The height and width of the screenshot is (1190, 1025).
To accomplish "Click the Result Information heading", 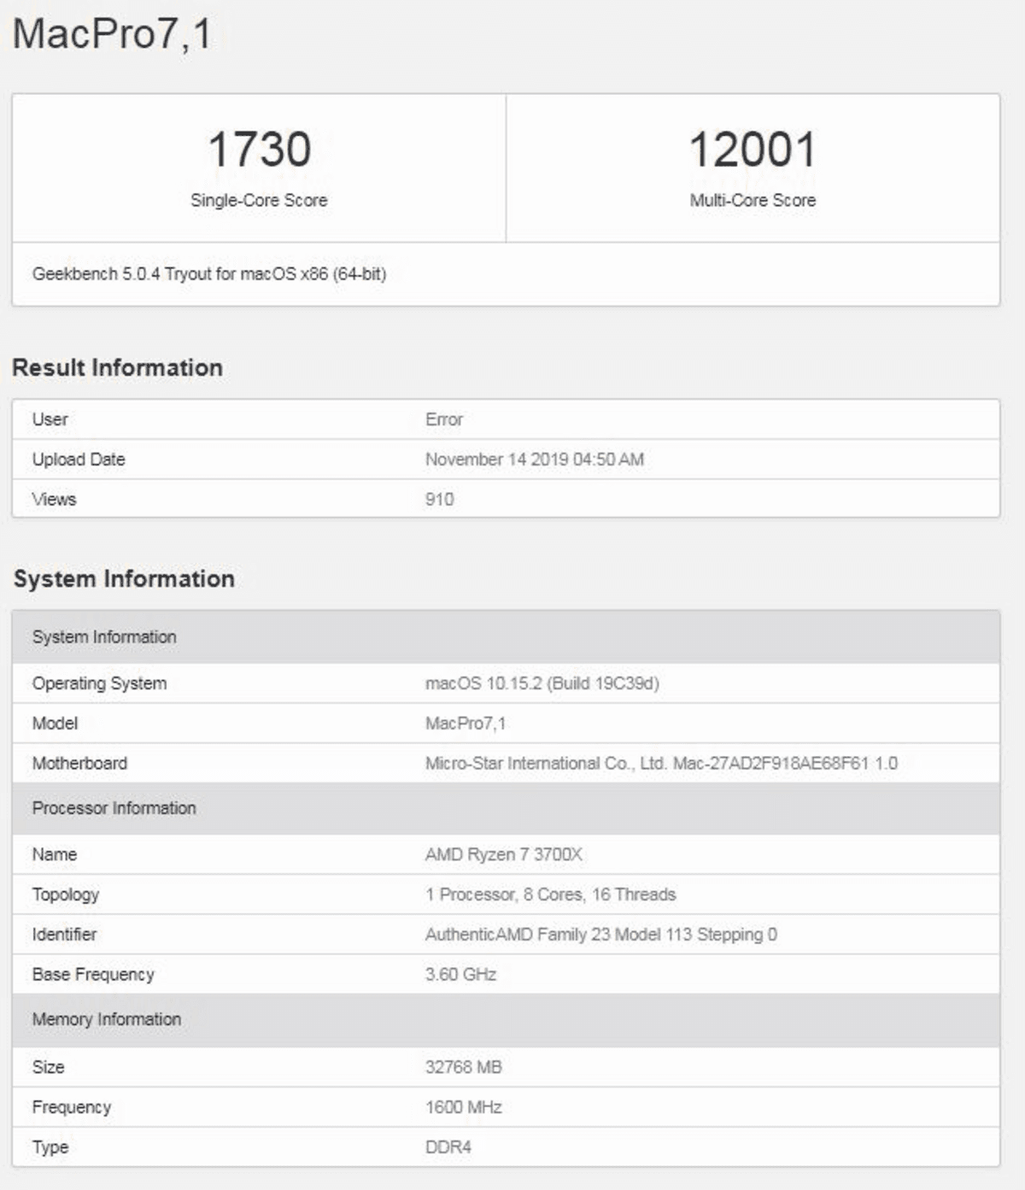I will 118,367.
